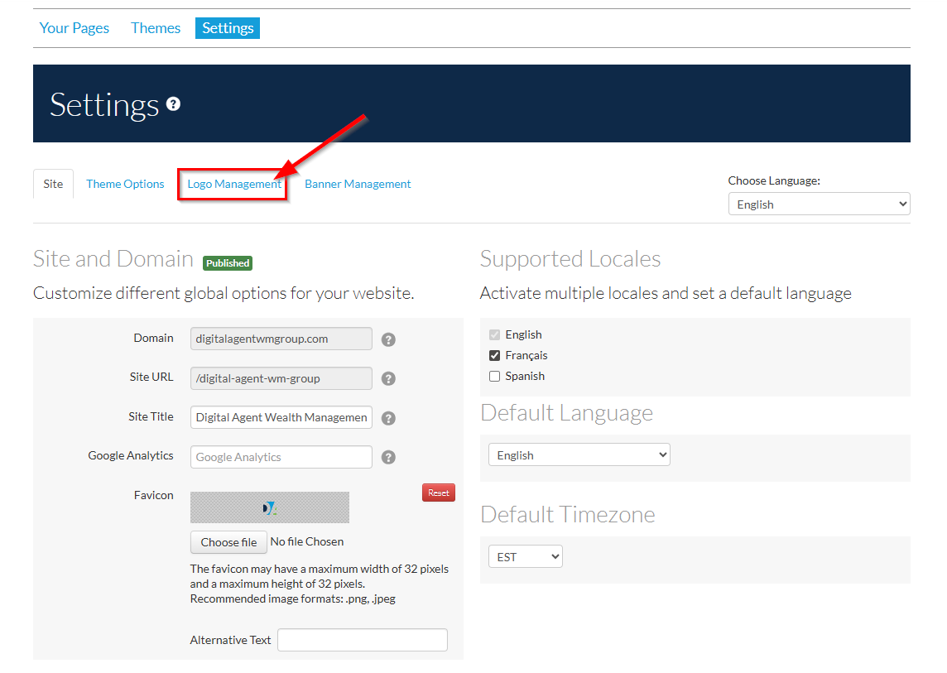Select the Settings top navigation tab

click(228, 28)
